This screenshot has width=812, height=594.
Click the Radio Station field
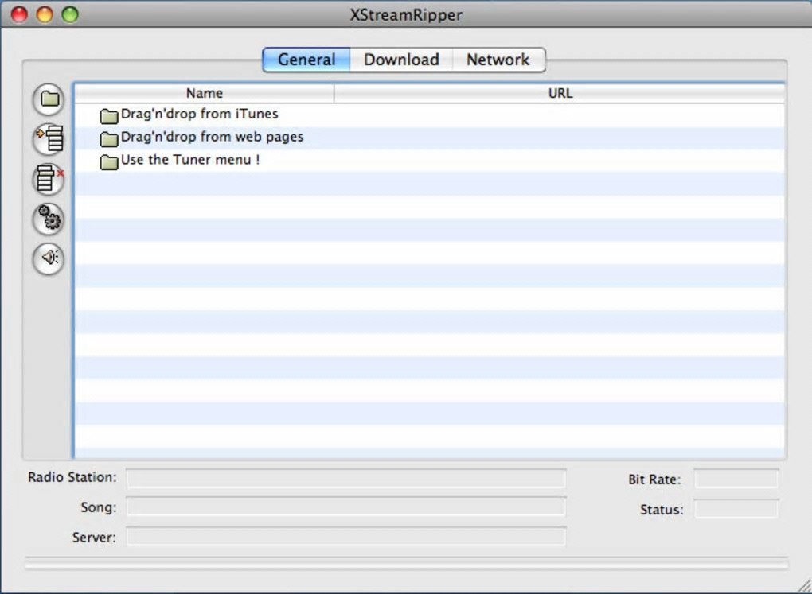[x=346, y=478]
